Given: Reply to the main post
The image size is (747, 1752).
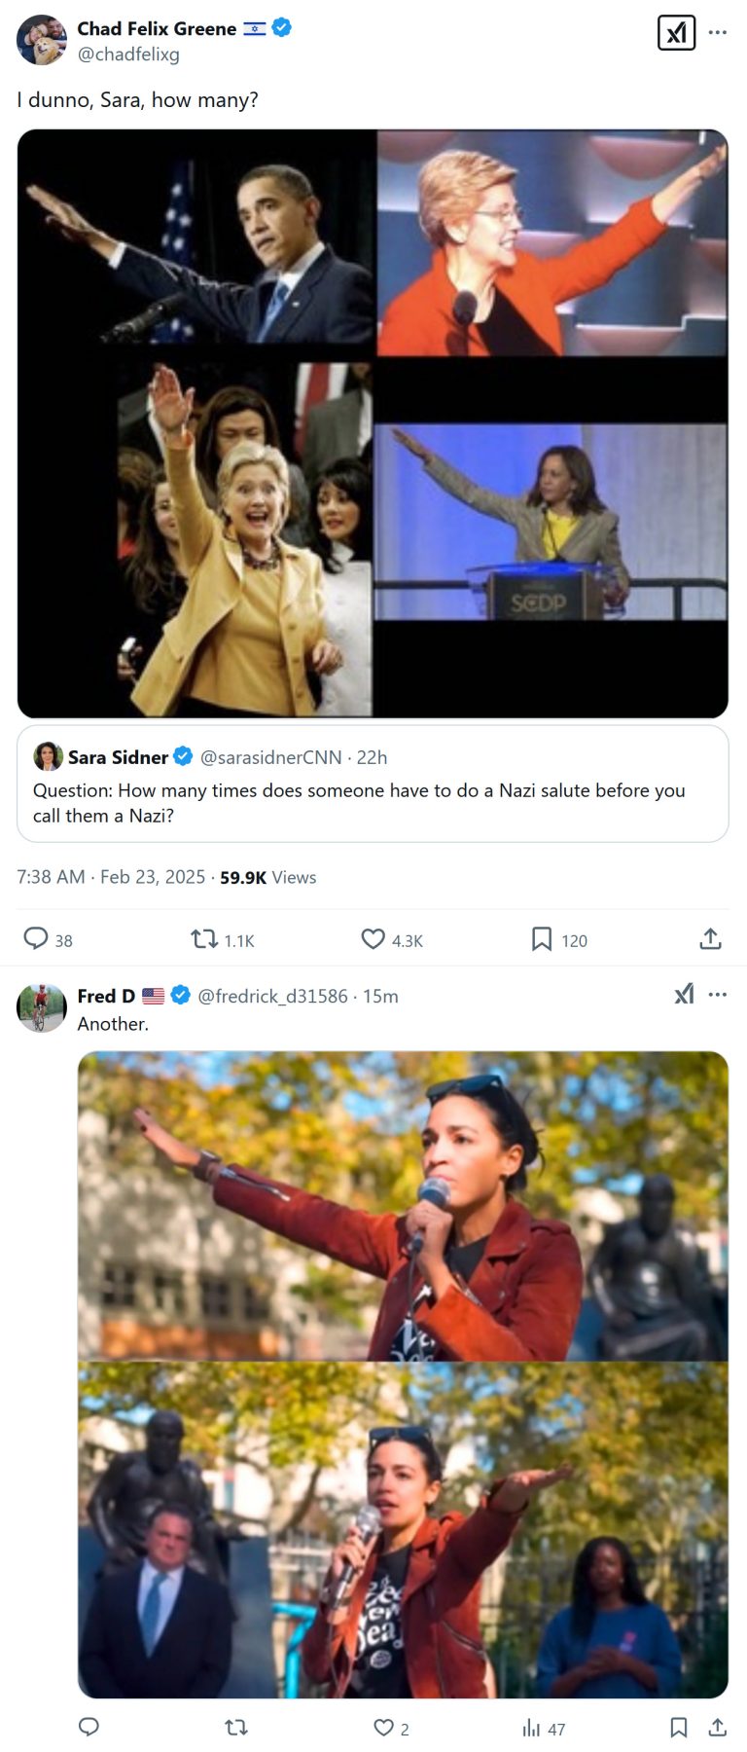Looking at the screenshot, I should tap(36, 938).
